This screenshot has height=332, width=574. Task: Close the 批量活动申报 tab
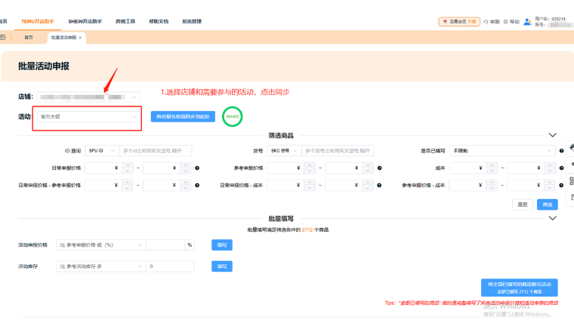coord(80,38)
